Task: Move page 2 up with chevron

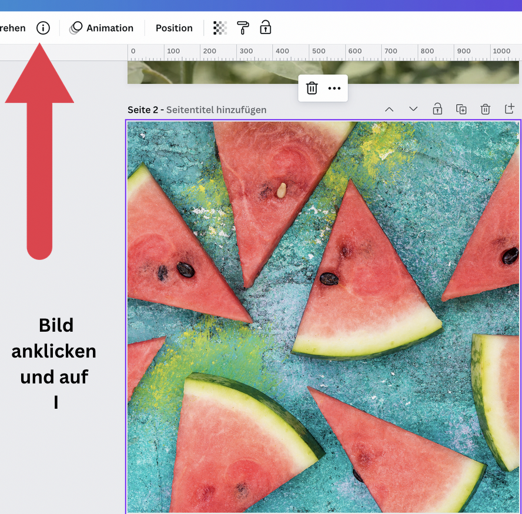Action: click(389, 109)
